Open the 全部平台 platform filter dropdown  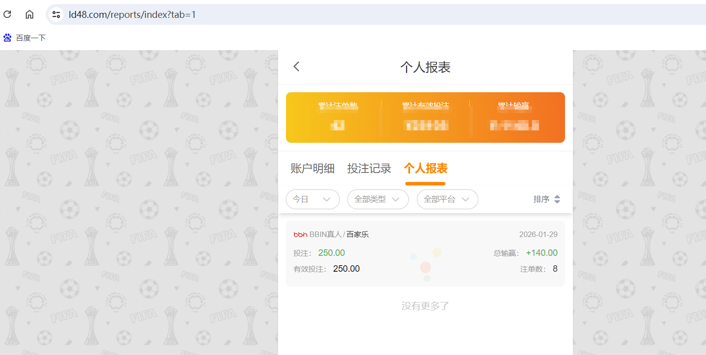[x=447, y=199]
